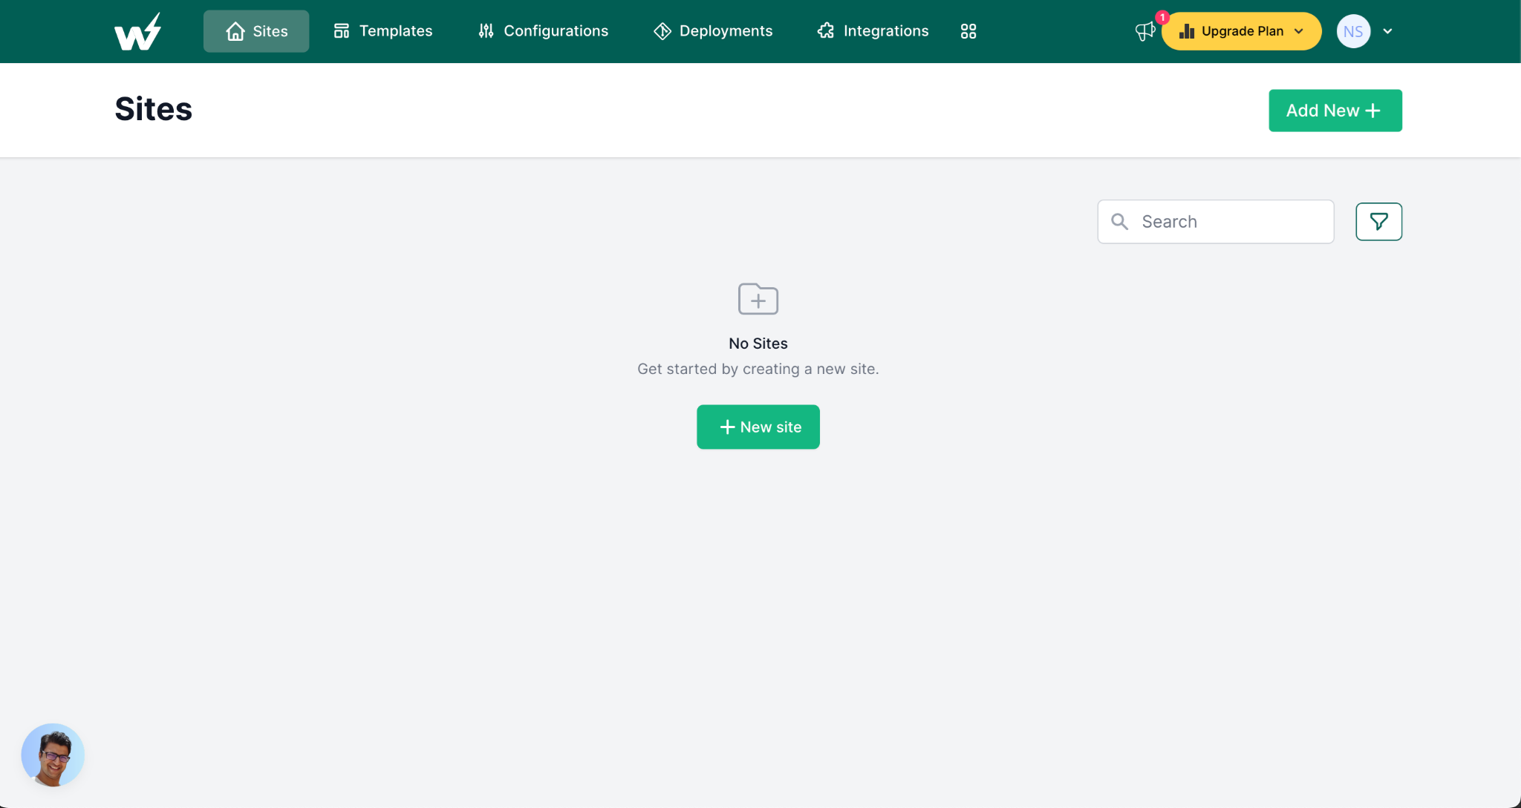Expand the account menu next to NS avatar
This screenshot has width=1521, height=808.
[x=1388, y=31]
